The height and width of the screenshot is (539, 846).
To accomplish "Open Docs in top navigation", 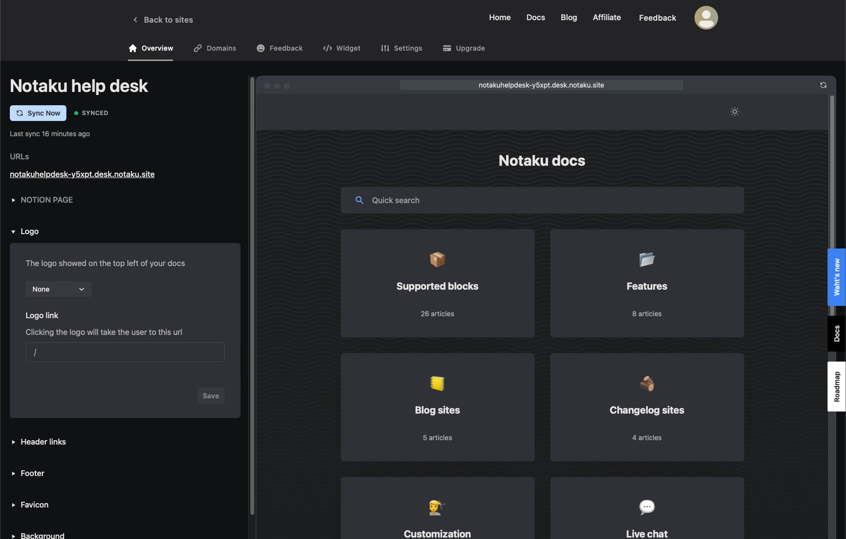I will 536,18.
